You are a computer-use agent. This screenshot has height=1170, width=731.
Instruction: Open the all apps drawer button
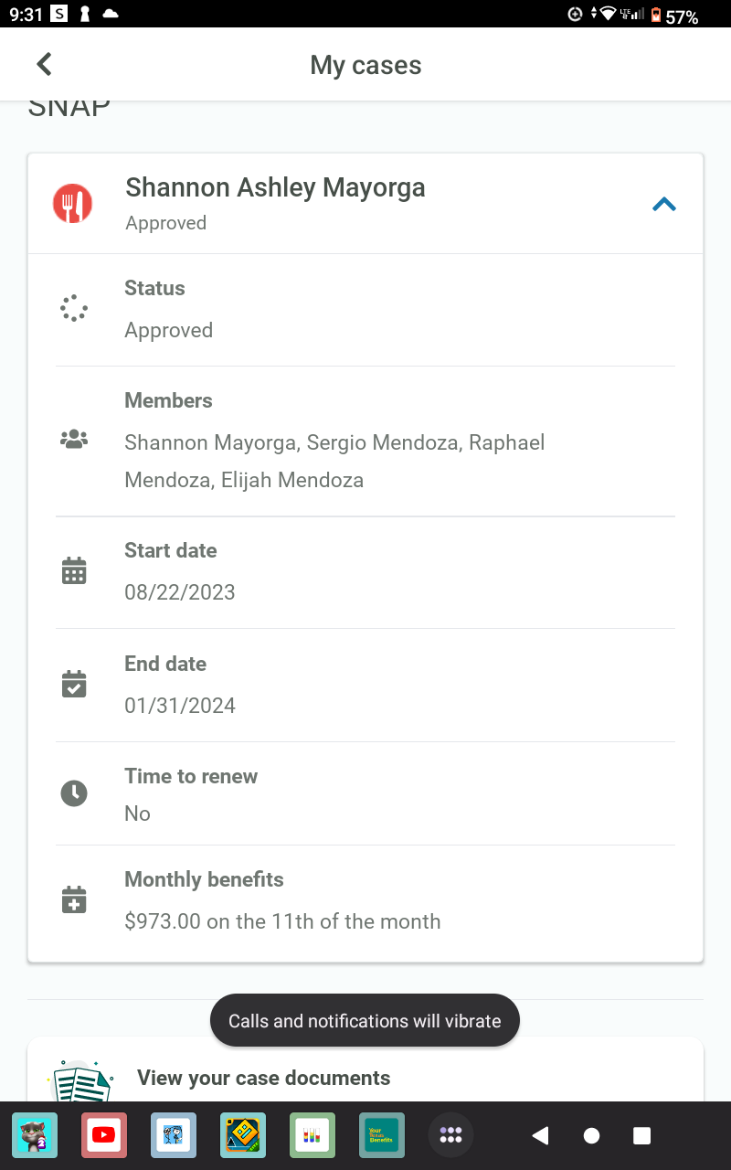[451, 1135]
